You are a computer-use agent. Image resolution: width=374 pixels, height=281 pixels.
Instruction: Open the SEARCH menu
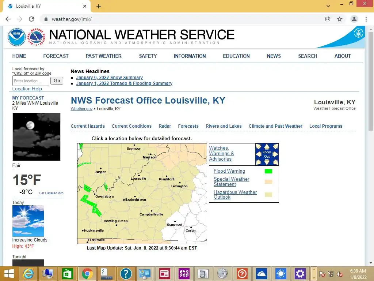pos(308,56)
